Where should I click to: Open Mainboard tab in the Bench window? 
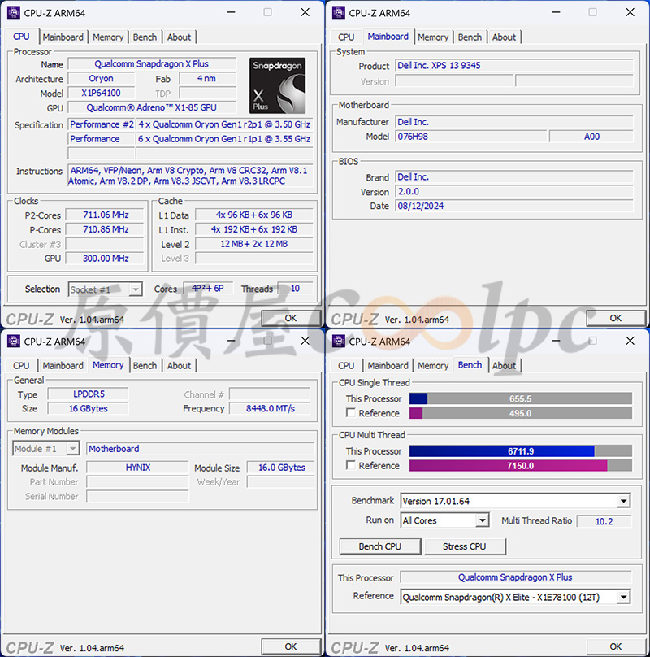388,365
